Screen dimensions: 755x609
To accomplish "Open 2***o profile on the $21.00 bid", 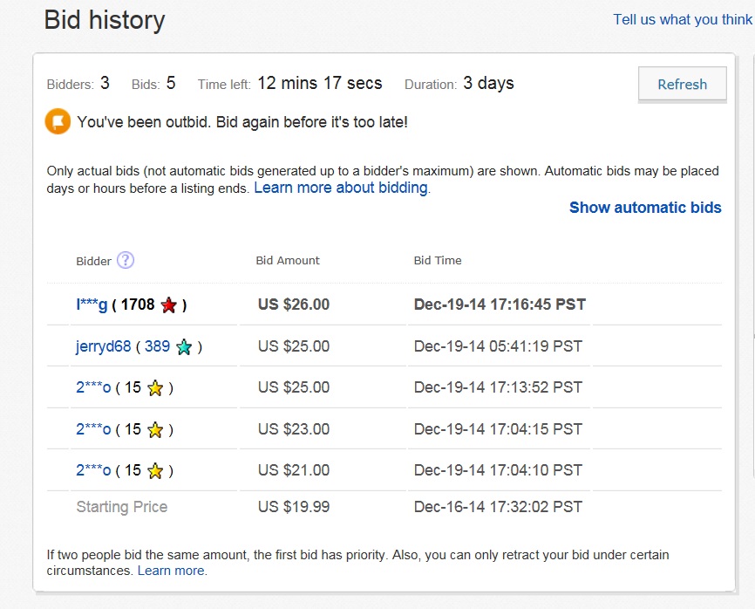I will click(x=93, y=470).
